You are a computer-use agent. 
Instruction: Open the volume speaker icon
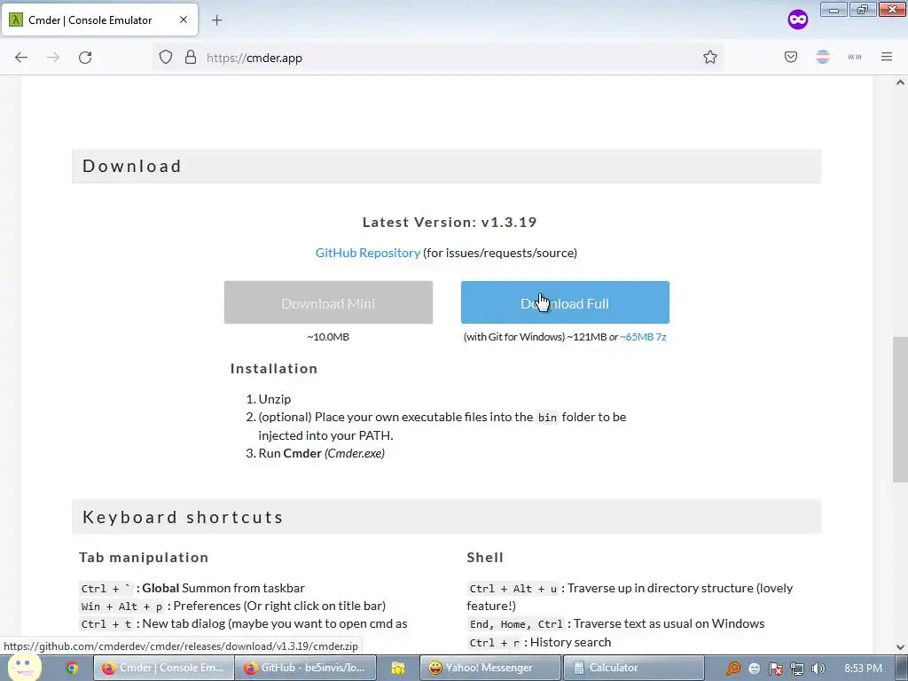coord(818,669)
